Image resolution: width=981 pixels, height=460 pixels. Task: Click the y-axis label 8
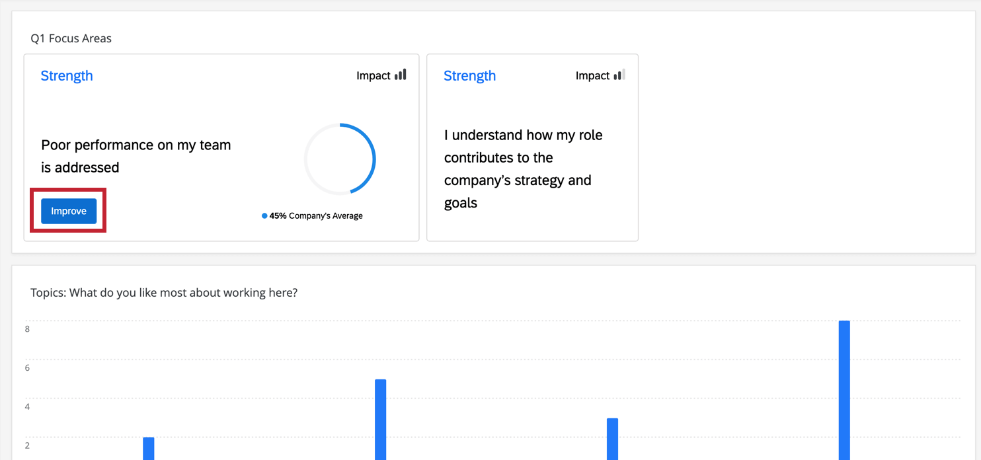point(27,329)
